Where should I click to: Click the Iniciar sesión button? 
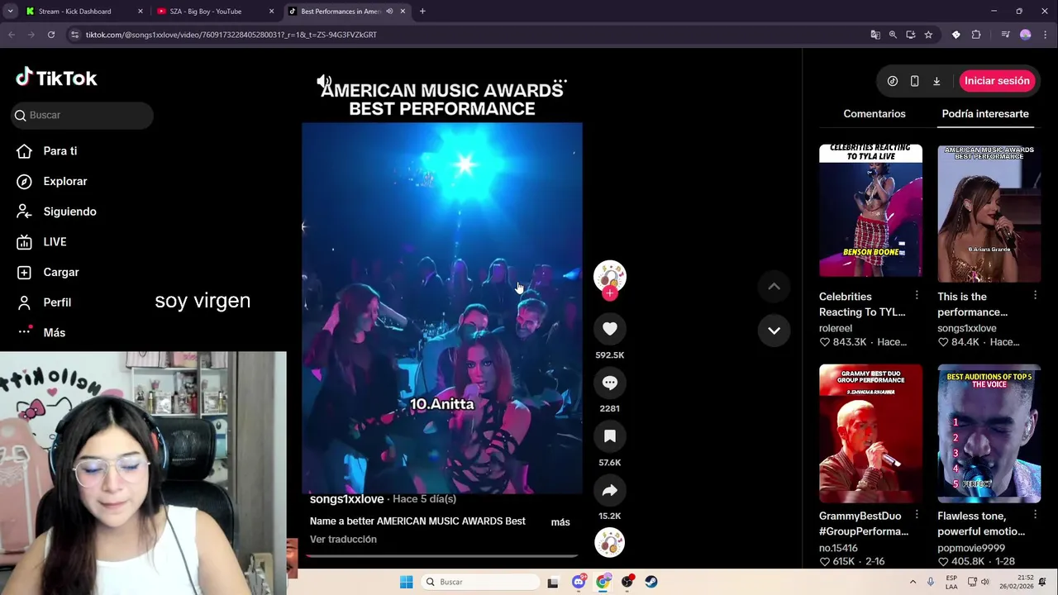997,81
